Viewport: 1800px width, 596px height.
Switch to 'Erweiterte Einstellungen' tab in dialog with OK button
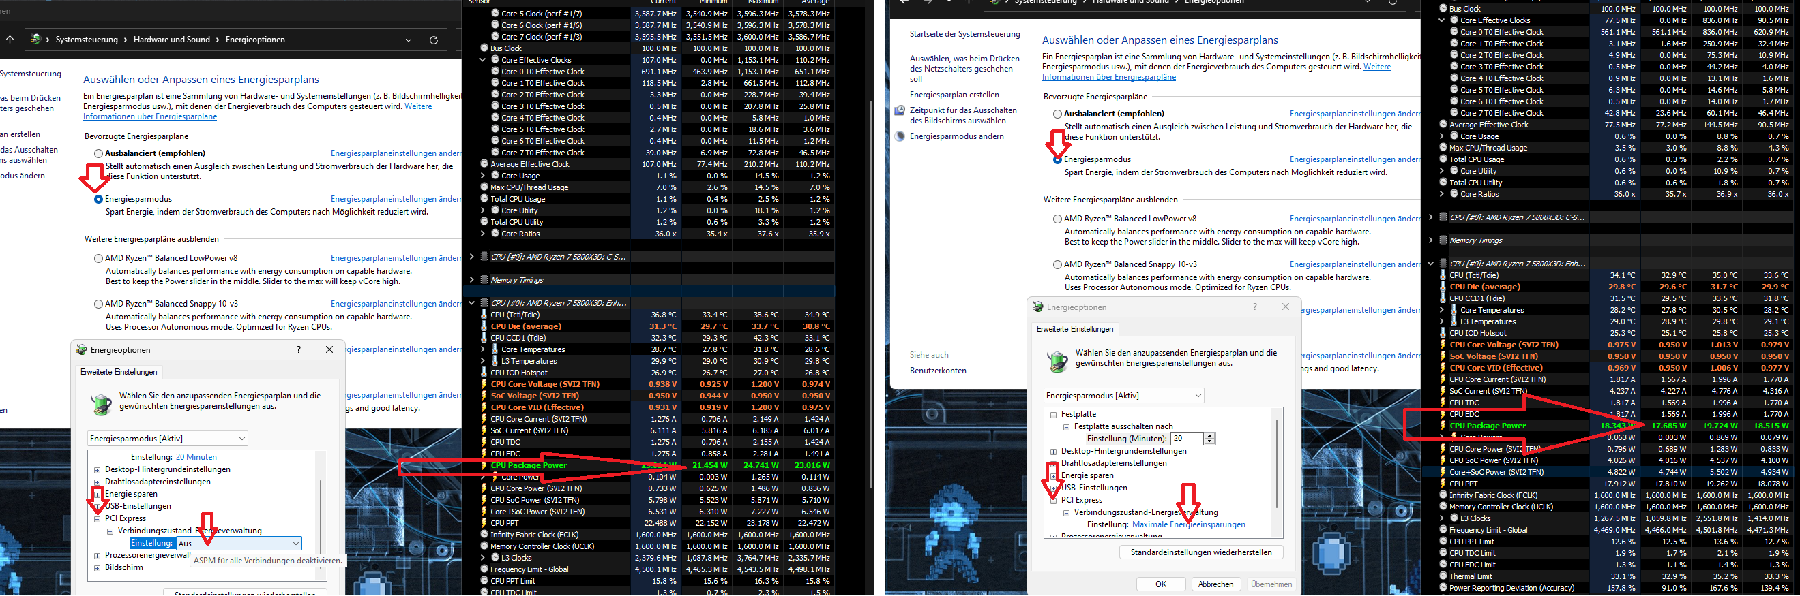point(1075,329)
